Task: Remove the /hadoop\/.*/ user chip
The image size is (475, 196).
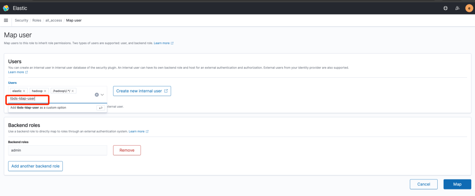Action: 73,91
